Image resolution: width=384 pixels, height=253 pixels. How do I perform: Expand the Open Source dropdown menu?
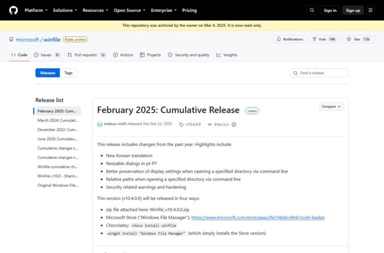click(129, 10)
